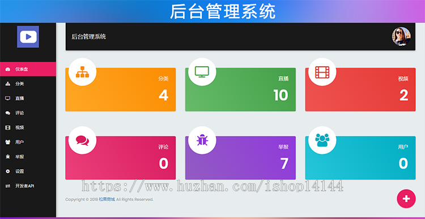Open 视频 menu item in sidebar
425x219 pixels.
pyautogui.click(x=28, y=127)
